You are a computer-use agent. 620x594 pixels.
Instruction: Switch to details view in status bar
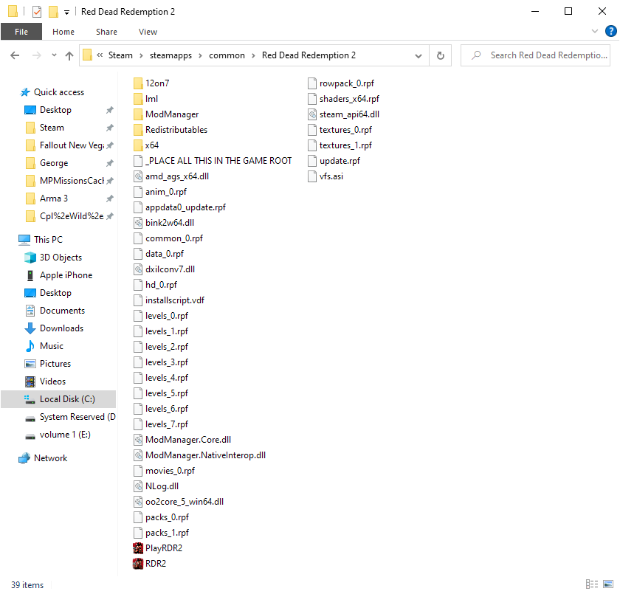[x=591, y=584]
